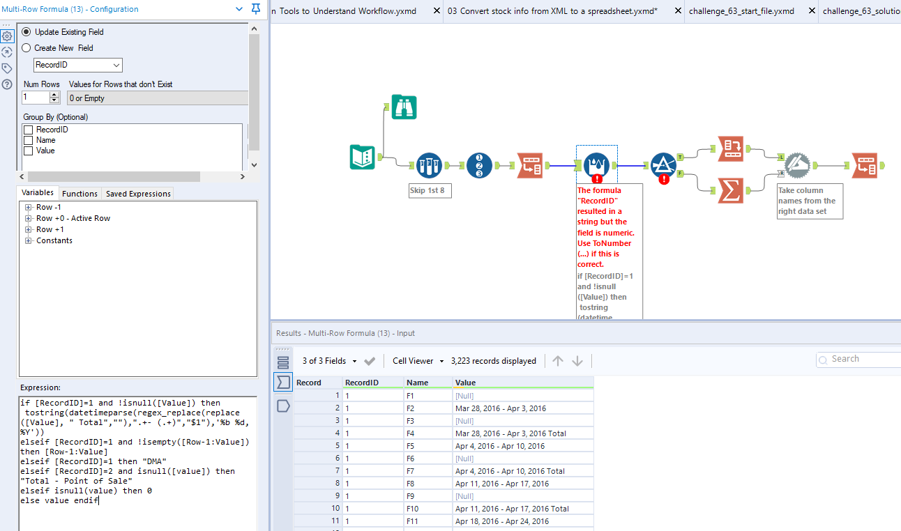Increase the Num Rows stepper value
The width and height of the screenshot is (901, 531).
[x=54, y=94]
